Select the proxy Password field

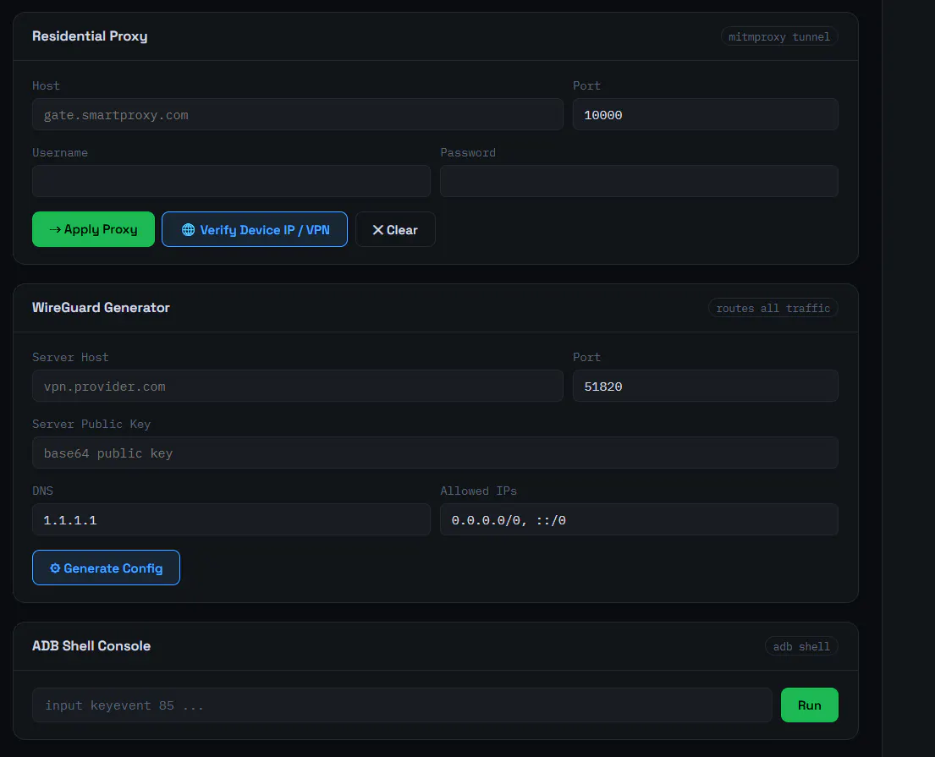[x=639, y=181]
